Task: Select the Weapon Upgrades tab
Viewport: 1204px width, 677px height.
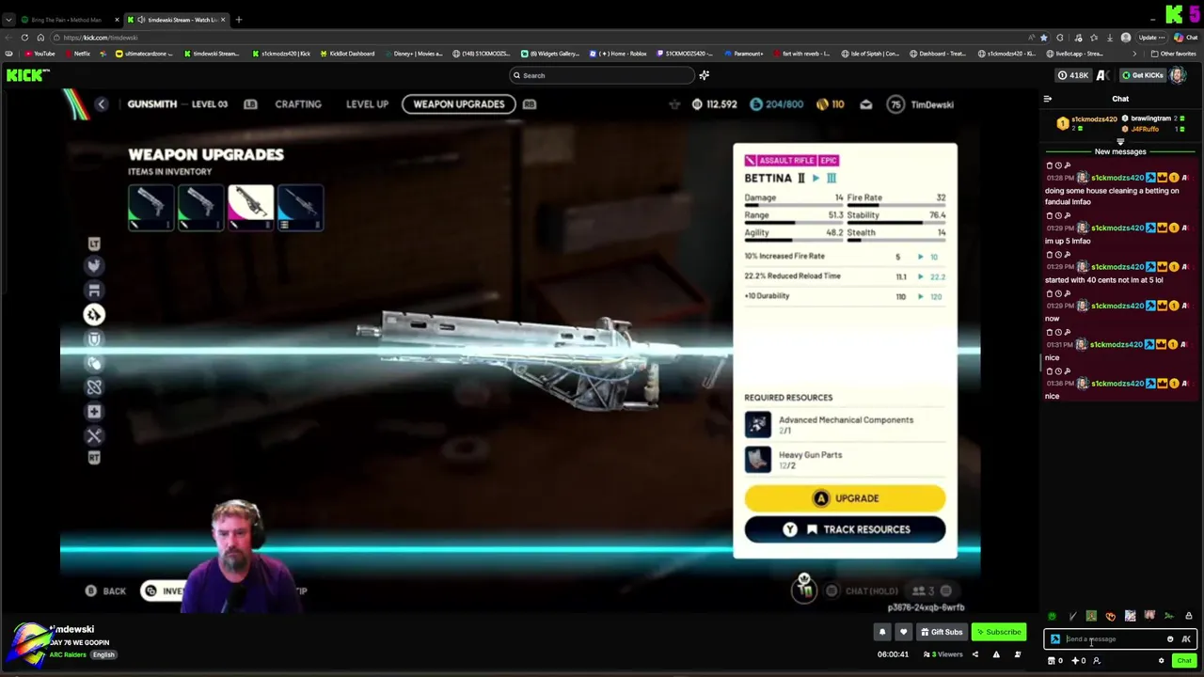Action: point(459,104)
